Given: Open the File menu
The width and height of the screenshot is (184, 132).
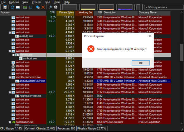Looking at the screenshot, I should tap(3, 2).
